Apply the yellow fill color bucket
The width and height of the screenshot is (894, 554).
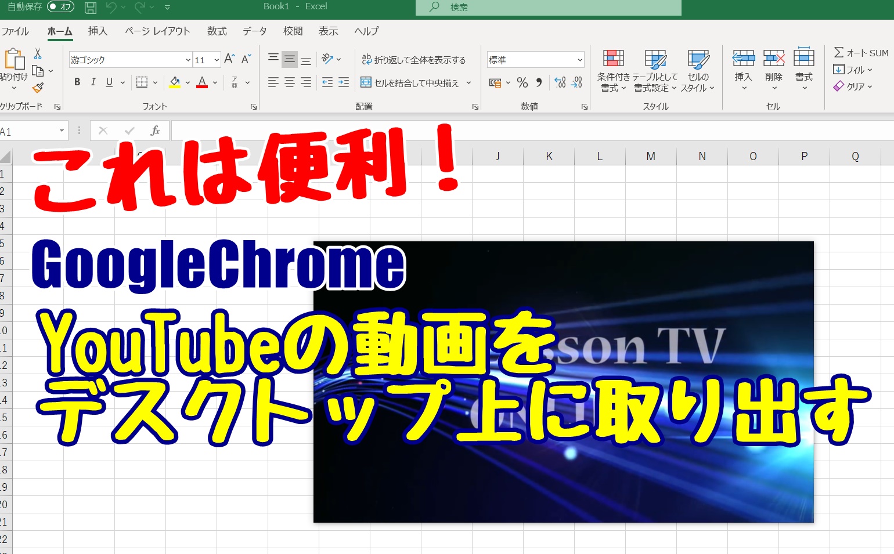pyautogui.click(x=175, y=82)
